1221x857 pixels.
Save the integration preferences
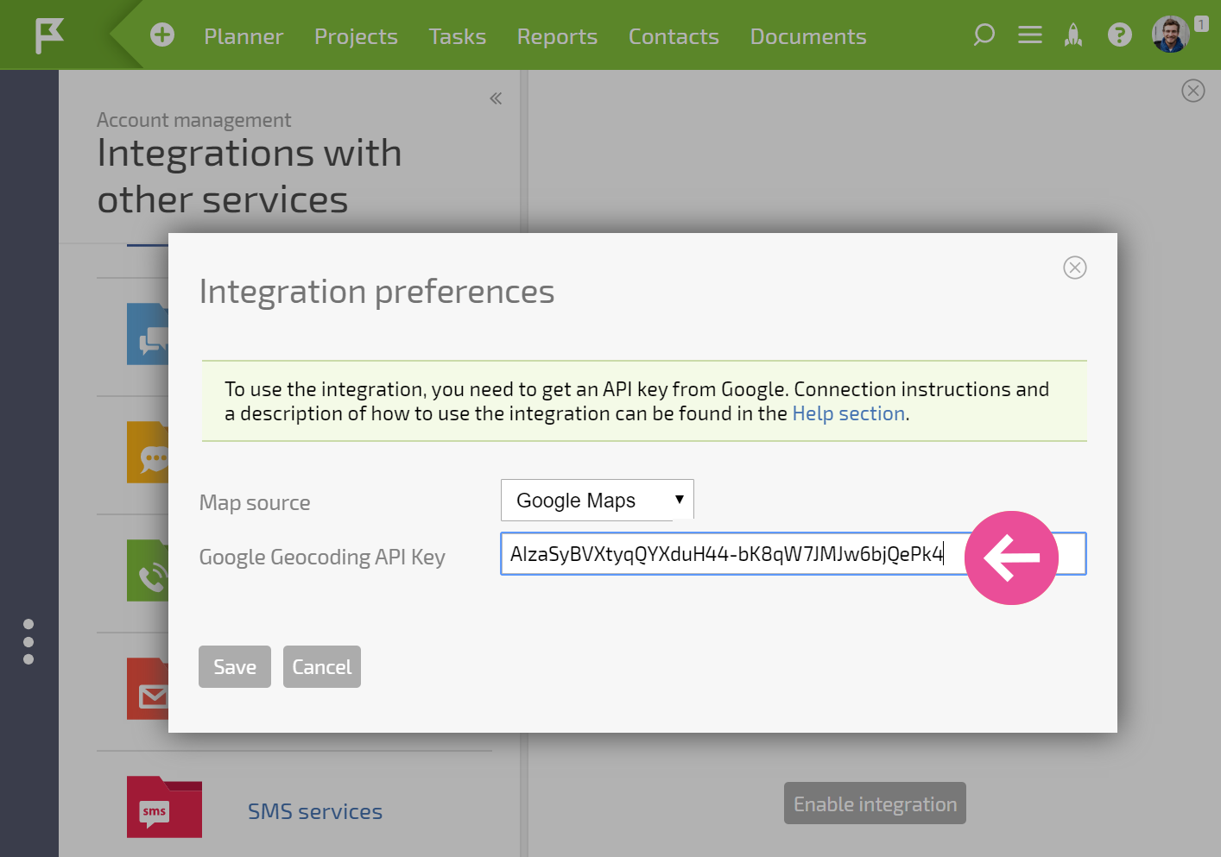(235, 667)
